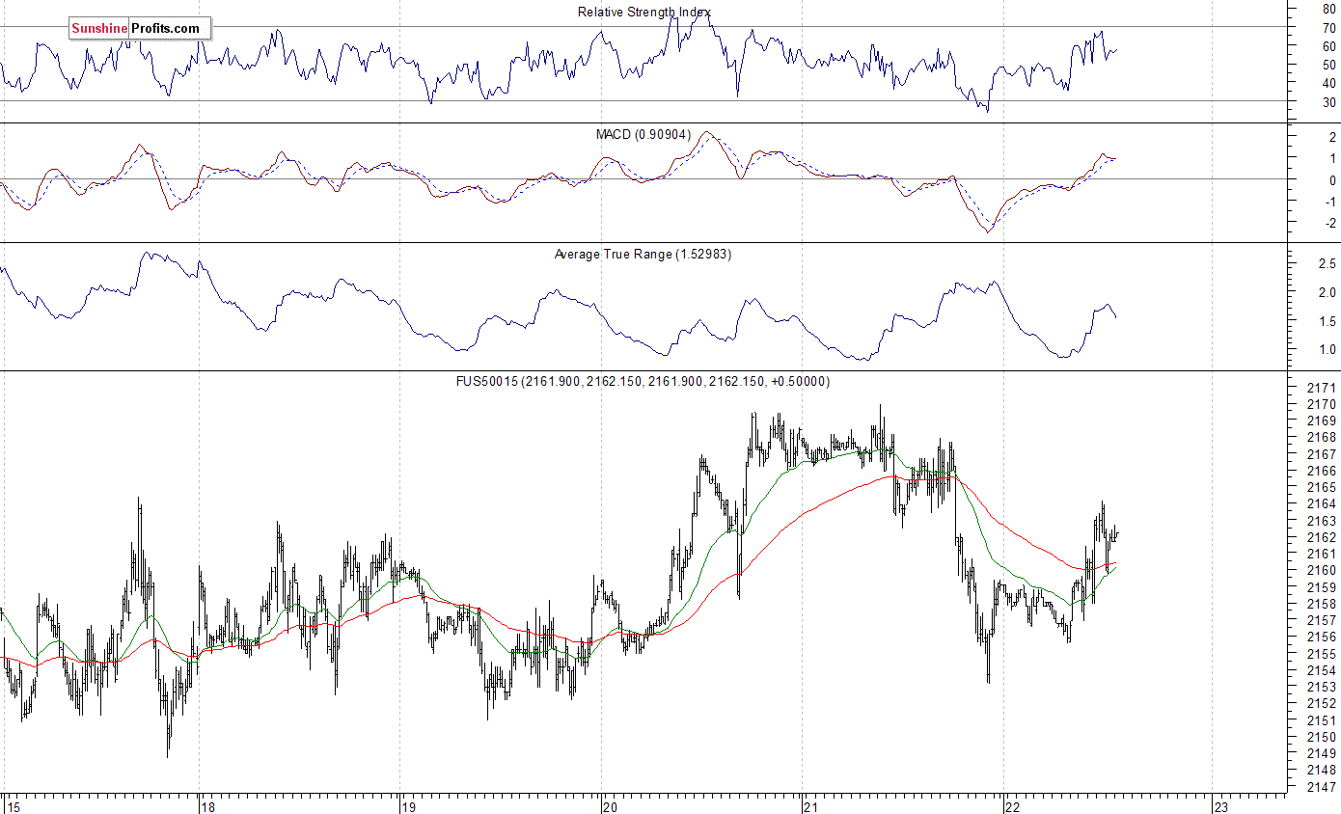Click the price scale value "2155"
1341x814 pixels.
click(x=1324, y=655)
